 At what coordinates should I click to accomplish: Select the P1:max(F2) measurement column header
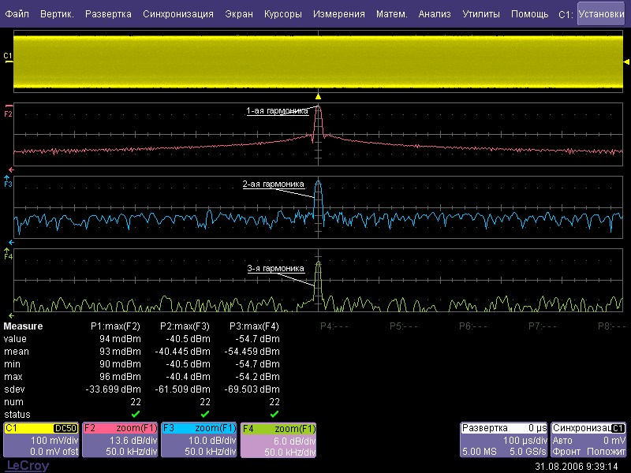point(115,326)
